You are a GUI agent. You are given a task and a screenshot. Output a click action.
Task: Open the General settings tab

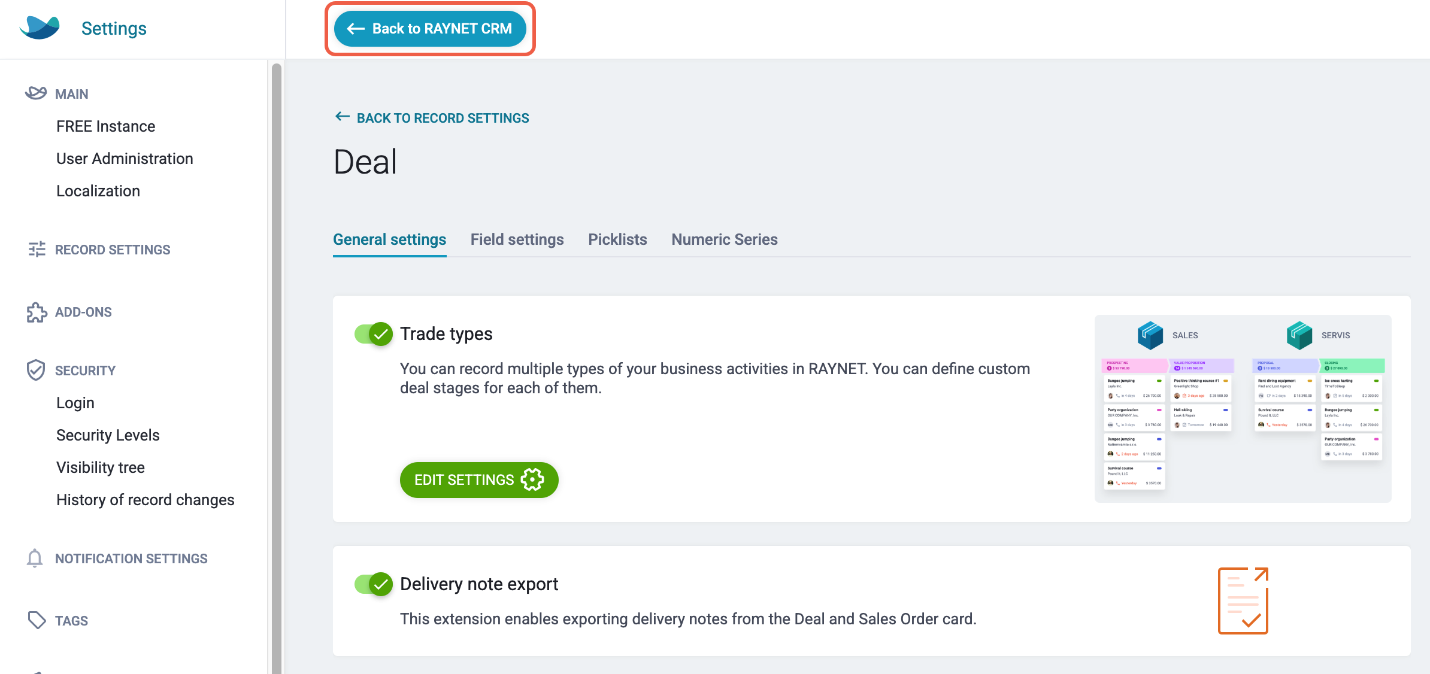click(390, 239)
